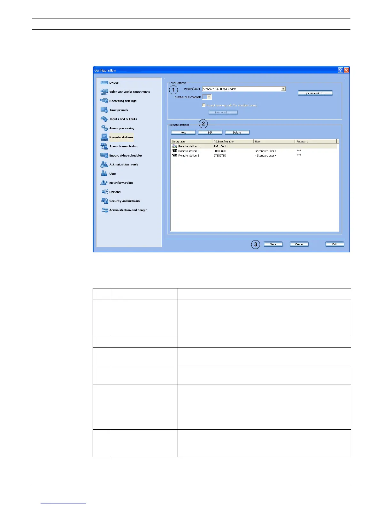Image resolution: width=391 pixels, height=506 pixels.
Task: Select Remote station 3 name text
Action: tap(188, 156)
